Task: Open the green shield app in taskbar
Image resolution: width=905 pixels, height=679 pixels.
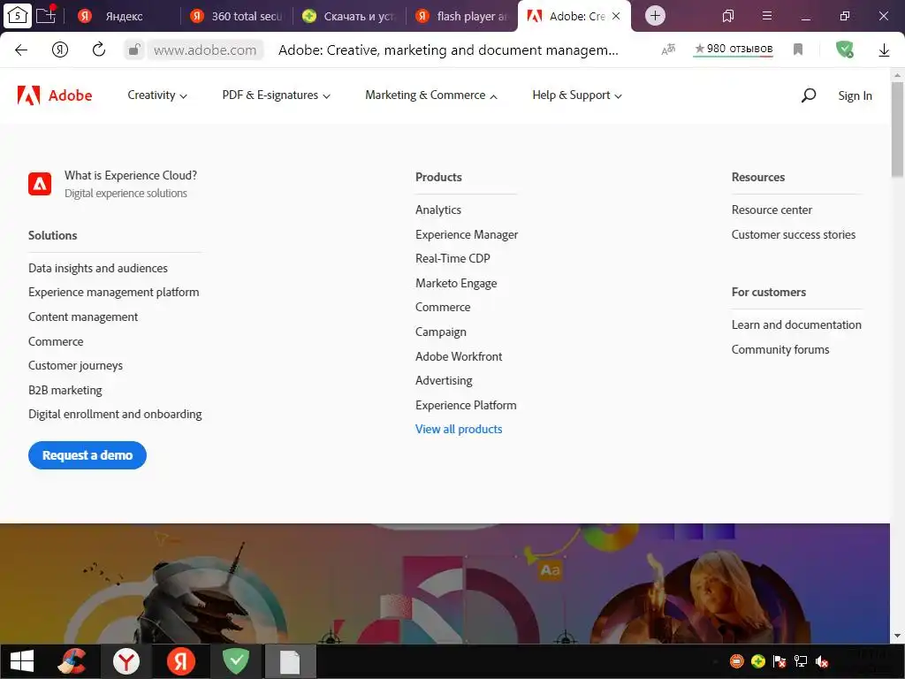Action: pyautogui.click(x=235, y=661)
